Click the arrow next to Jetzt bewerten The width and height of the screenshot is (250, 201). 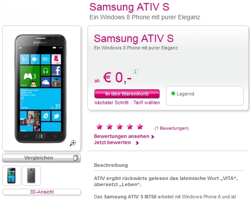click(137, 143)
